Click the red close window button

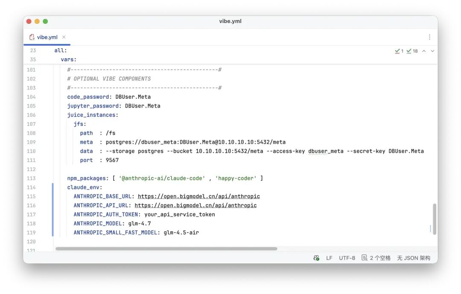click(29, 21)
